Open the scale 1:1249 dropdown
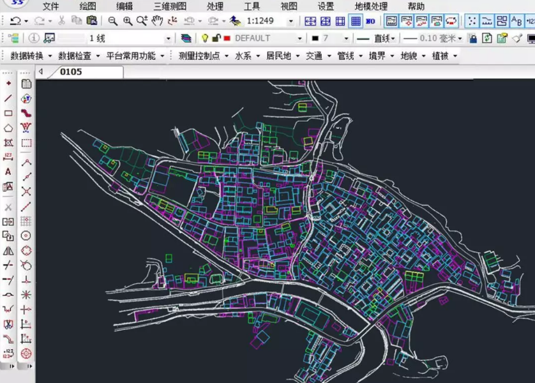Viewport: 535px width, 383px height. tap(291, 21)
